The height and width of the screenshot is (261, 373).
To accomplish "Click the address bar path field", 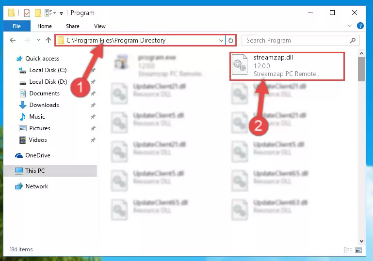I will point(139,40).
